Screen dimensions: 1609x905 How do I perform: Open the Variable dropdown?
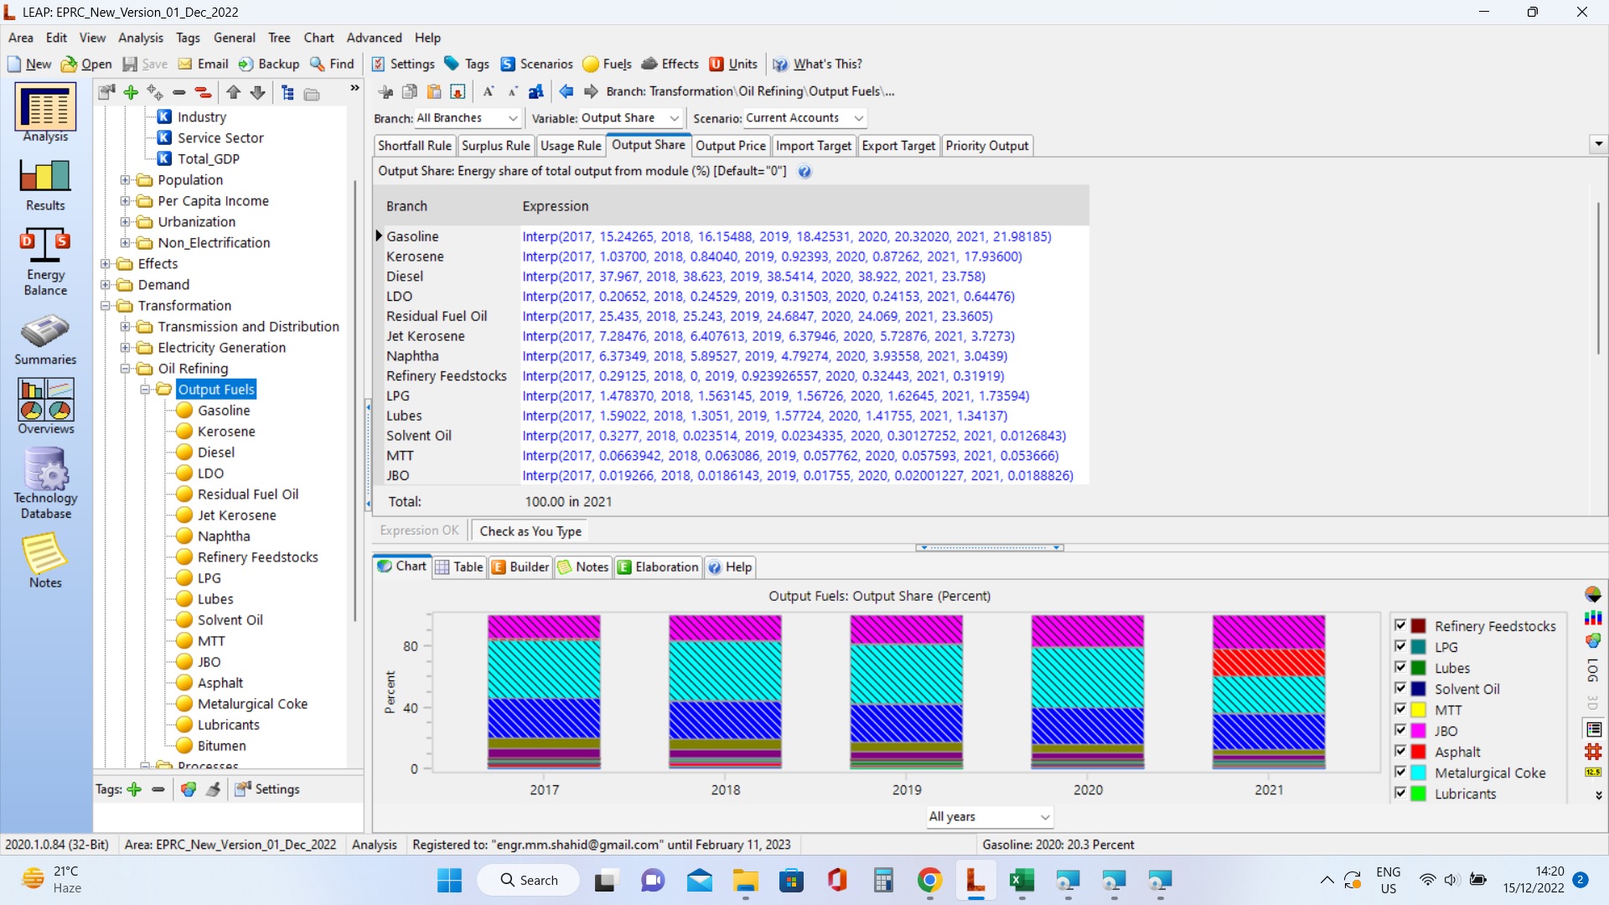pyautogui.click(x=631, y=118)
